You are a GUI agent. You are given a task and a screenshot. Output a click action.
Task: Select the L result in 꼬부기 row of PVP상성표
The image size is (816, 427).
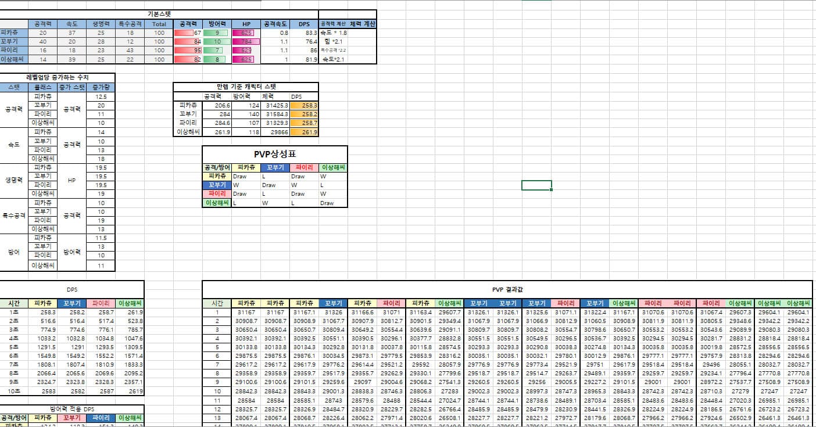(x=333, y=185)
